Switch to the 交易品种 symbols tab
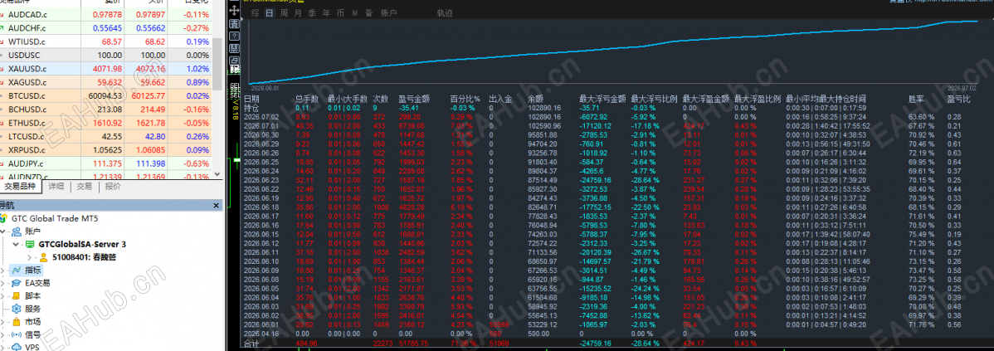Viewport: 994px width, 351px height. [21, 186]
